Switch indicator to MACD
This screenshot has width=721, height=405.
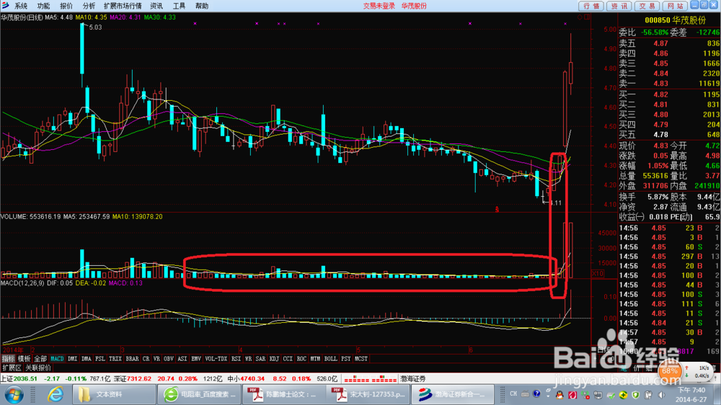coord(57,359)
